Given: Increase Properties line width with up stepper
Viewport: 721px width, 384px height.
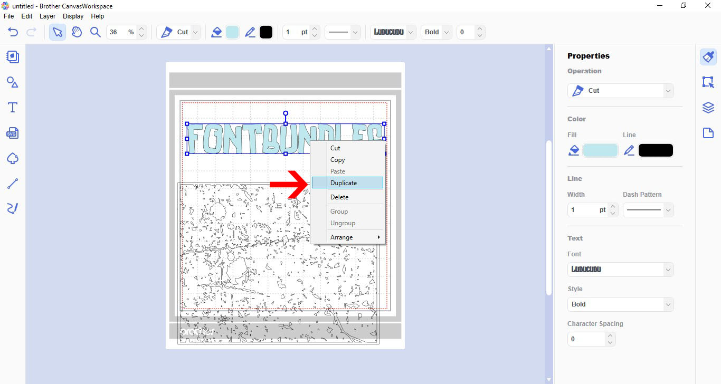Looking at the screenshot, I should pyautogui.click(x=613, y=206).
